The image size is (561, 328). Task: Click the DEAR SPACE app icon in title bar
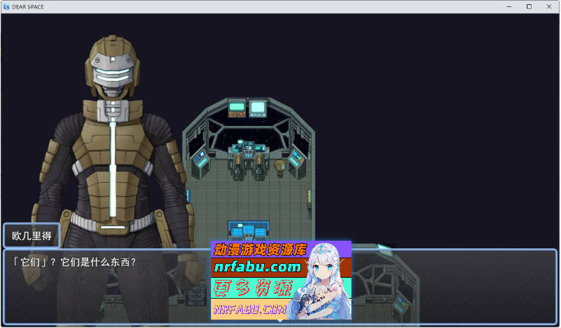(6, 6)
